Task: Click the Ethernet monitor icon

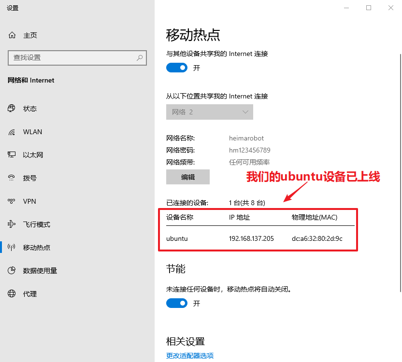Action: click(12, 155)
